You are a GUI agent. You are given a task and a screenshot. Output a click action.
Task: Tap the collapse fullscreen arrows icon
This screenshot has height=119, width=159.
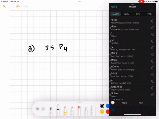5,7
